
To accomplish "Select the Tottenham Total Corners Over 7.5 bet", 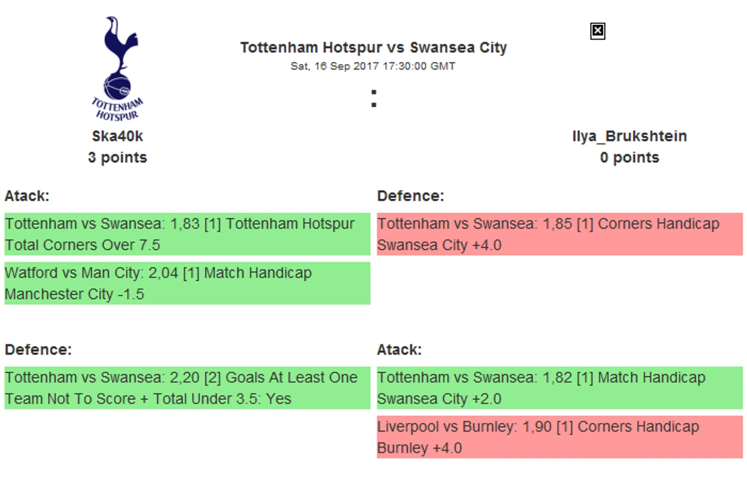I will click(187, 234).
